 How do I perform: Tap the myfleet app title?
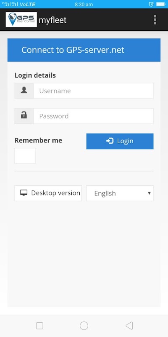coord(52,20)
